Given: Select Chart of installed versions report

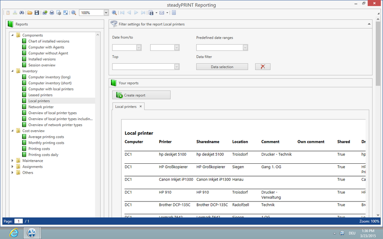Looking at the screenshot, I should click(49, 41).
